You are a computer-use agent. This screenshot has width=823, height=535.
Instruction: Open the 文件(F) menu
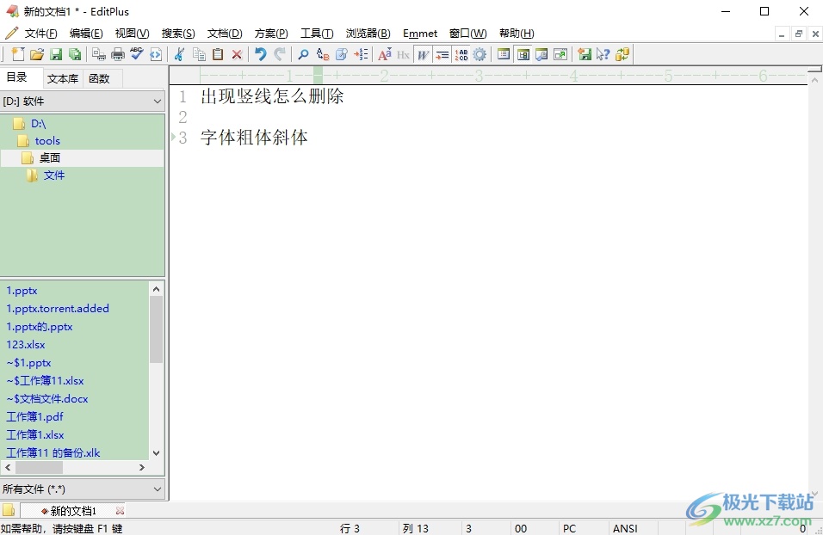pyautogui.click(x=40, y=33)
